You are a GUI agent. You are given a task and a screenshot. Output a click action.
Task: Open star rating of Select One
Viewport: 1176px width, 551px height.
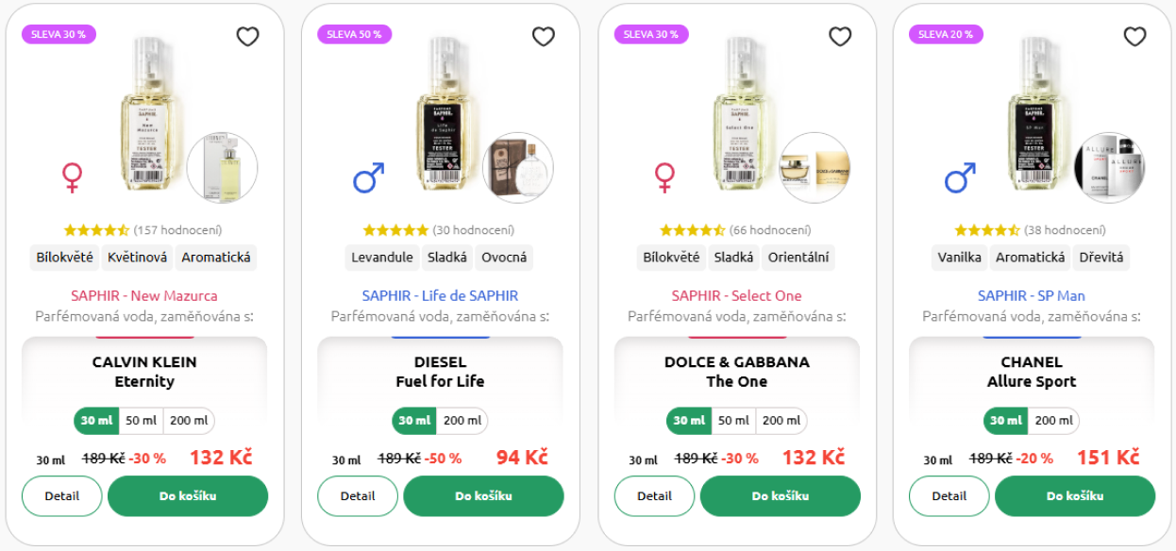pyautogui.click(x=692, y=230)
